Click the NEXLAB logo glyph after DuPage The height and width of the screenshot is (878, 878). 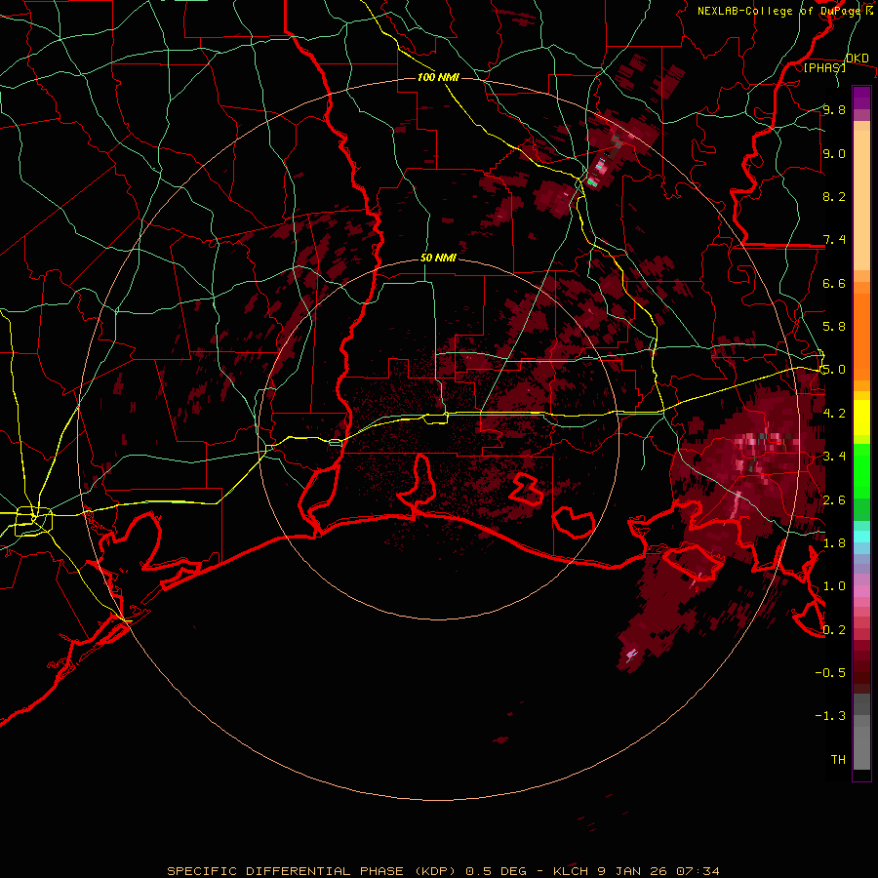[869, 11]
